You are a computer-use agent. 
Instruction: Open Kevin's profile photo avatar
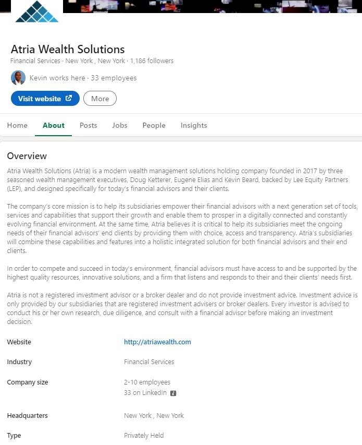tap(18, 78)
